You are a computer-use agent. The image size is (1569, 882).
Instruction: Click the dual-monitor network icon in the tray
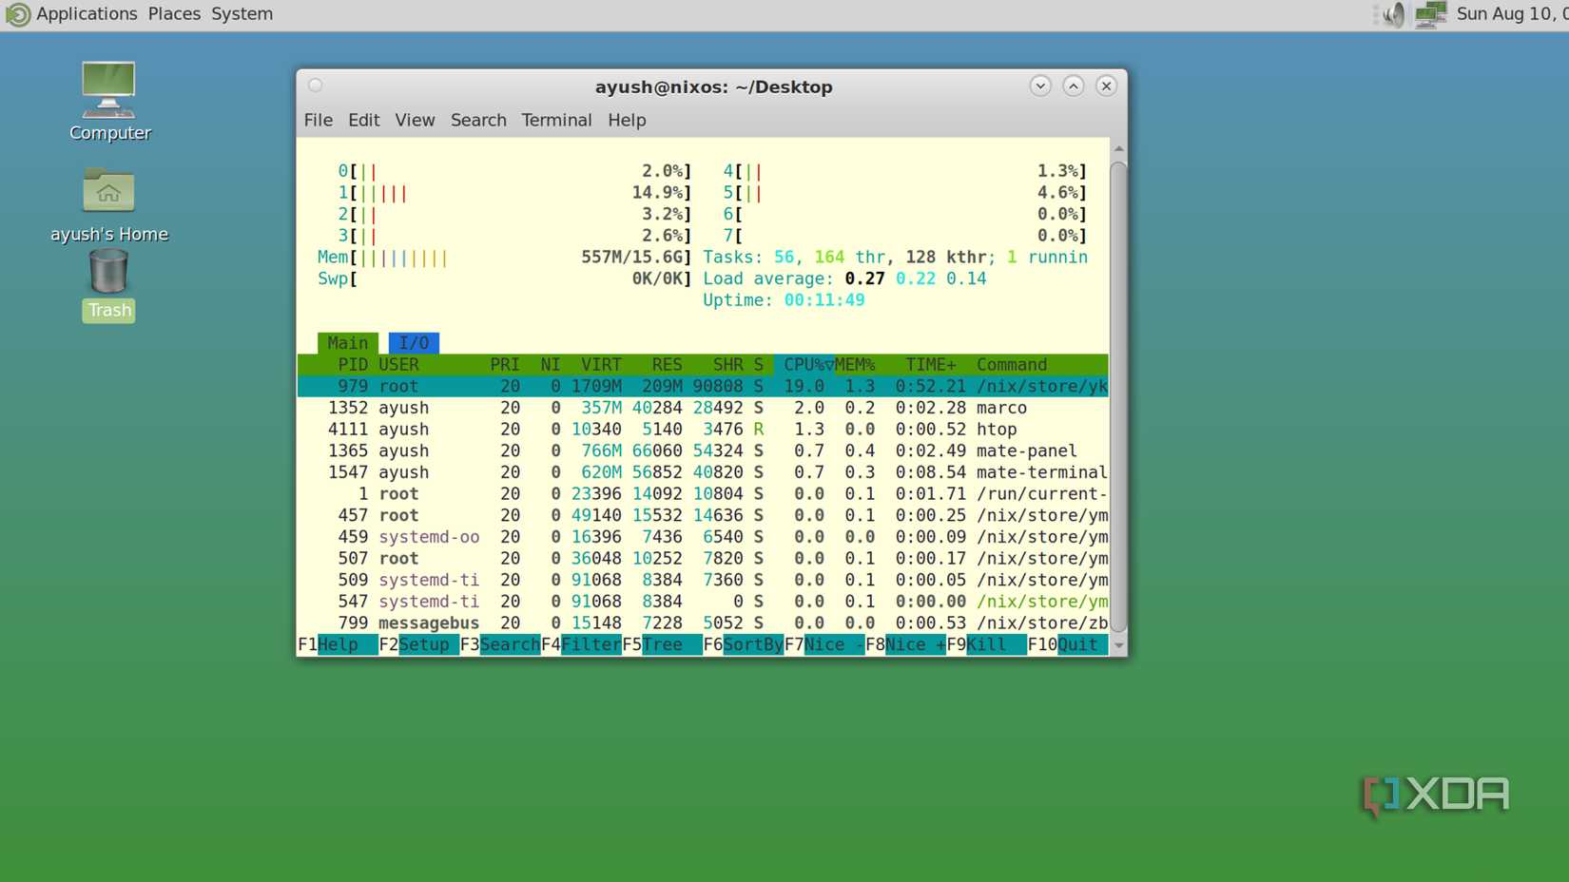click(x=1430, y=14)
